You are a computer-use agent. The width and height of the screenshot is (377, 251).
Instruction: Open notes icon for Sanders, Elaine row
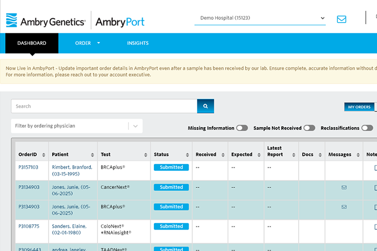coord(375,227)
